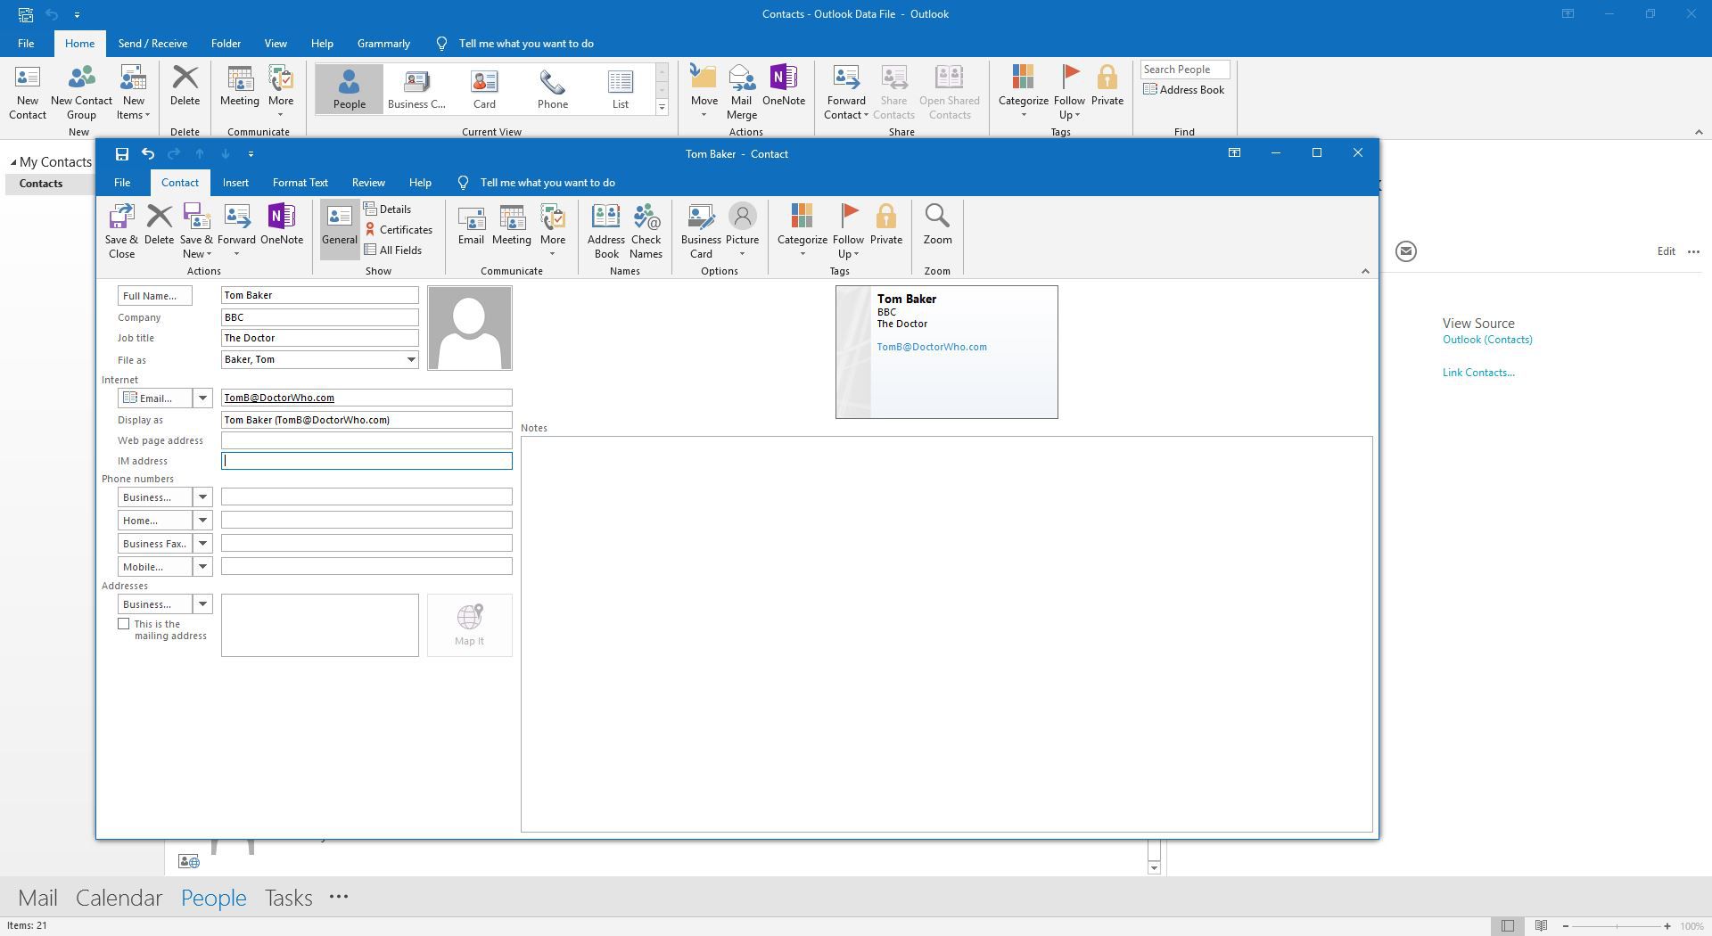The height and width of the screenshot is (936, 1712).
Task: Click the Company field containing BBC
Action: coord(319,317)
